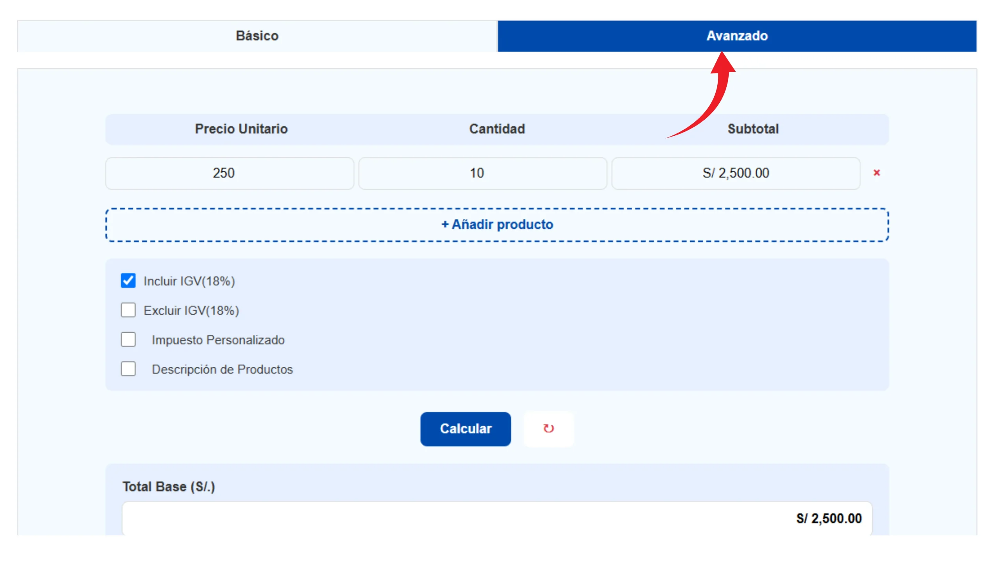Select the Subtotal field S/ 2,500.00
Image resolution: width=1004 pixels, height=565 pixels.
(736, 173)
